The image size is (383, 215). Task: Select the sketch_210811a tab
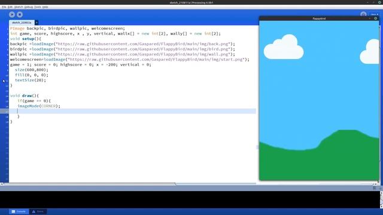tap(22, 23)
